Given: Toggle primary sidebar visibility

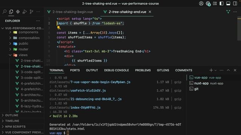Looking at the screenshot, I should click(221, 3).
